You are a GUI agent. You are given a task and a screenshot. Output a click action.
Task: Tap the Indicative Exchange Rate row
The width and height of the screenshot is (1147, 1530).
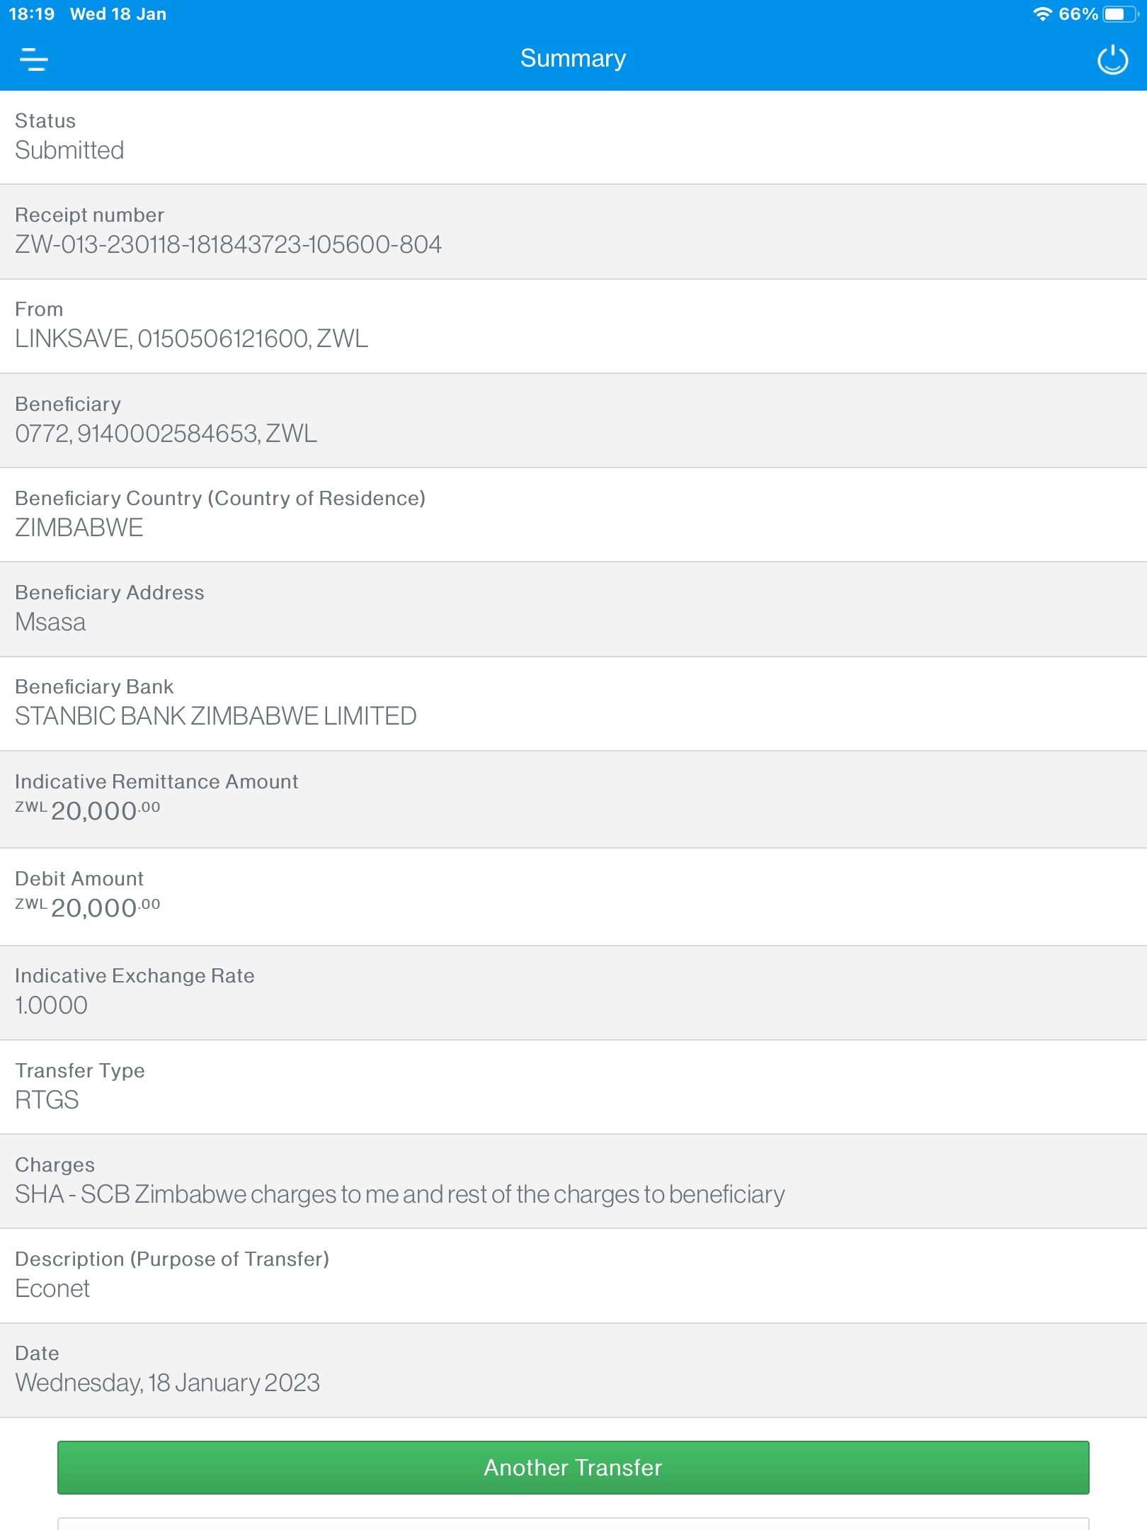573,993
